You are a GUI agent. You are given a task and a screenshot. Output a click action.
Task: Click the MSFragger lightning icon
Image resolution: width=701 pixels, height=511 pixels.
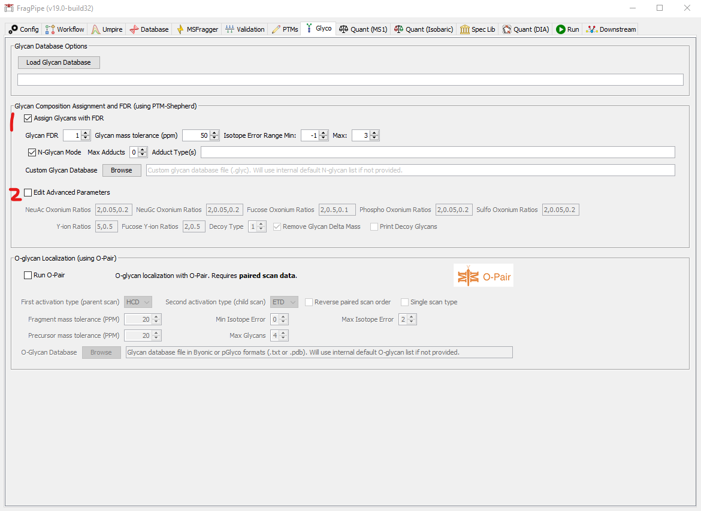180,29
